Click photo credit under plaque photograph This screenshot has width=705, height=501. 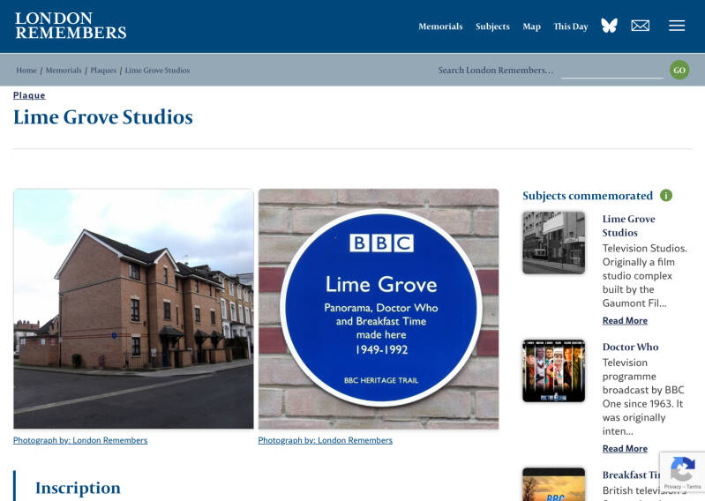pyautogui.click(x=325, y=440)
